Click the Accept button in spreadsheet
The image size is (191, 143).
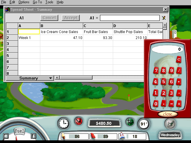pyautogui.click(x=71, y=18)
